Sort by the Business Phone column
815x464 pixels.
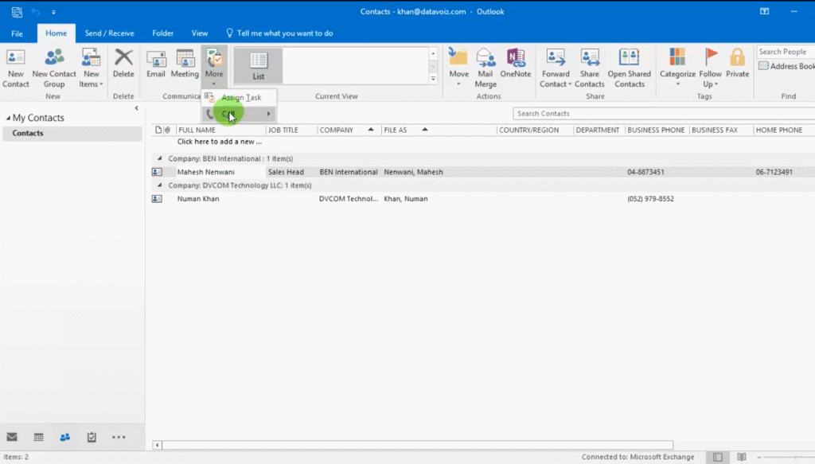(x=657, y=130)
